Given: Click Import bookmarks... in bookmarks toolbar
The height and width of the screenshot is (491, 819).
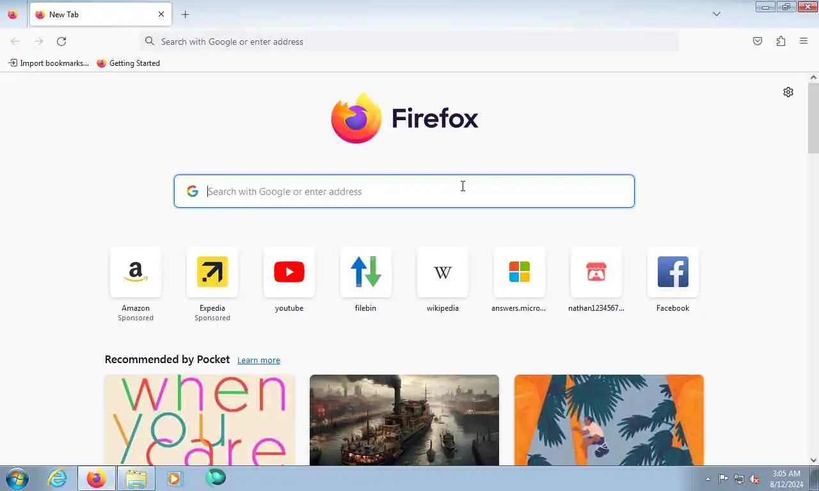Looking at the screenshot, I should click(x=48, y=63).
